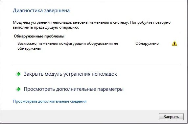Click empty area inside the problems list box
The width and height of the screenshot is (188, 124).
tap(97, 58)
